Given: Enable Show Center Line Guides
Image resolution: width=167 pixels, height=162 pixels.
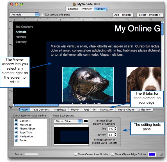Looking at the screenshot, I should pyautogui.click(x=76, y=154).
